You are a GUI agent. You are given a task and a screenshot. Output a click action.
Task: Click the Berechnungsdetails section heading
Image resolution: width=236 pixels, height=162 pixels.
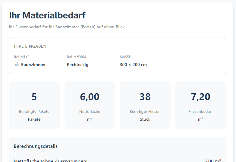point(36,146)
